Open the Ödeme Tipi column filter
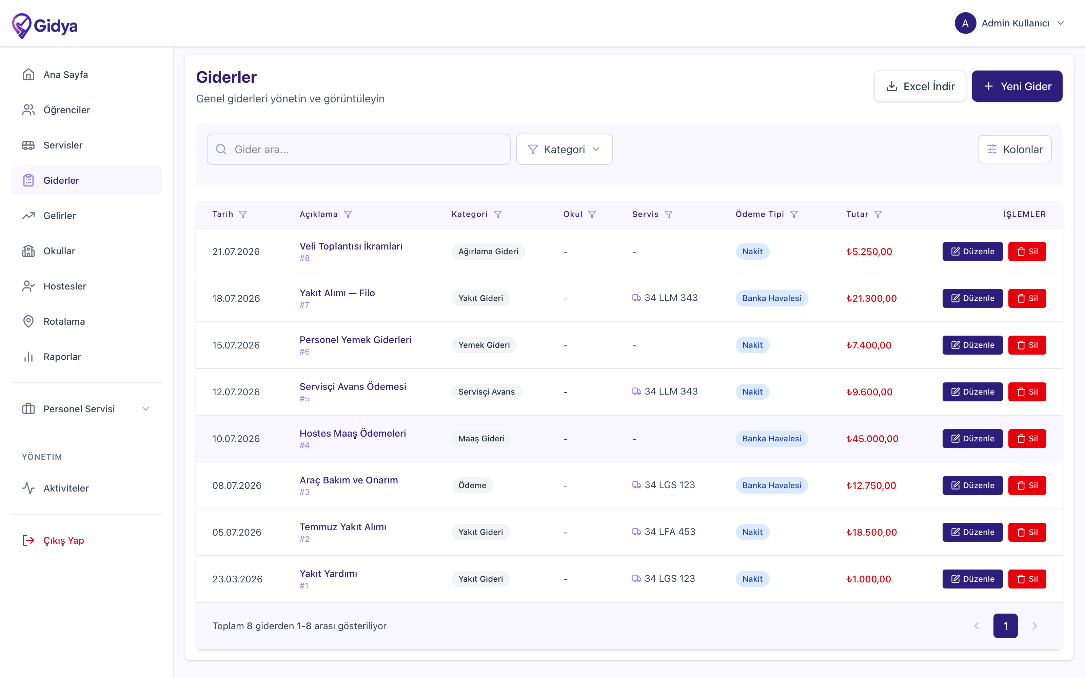1085x678 pixels. tap(793, 214)
